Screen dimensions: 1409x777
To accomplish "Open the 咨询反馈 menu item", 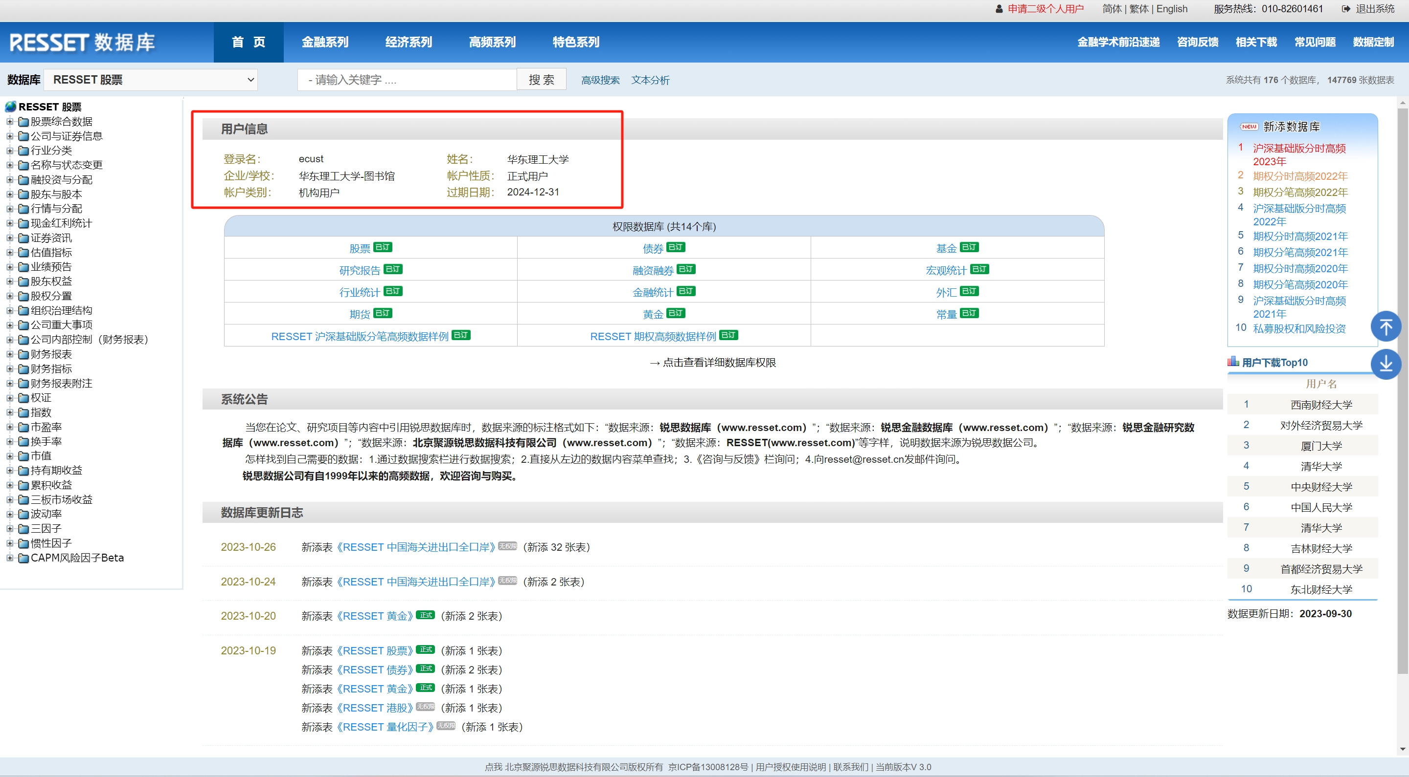I will tap(1197, 42).
